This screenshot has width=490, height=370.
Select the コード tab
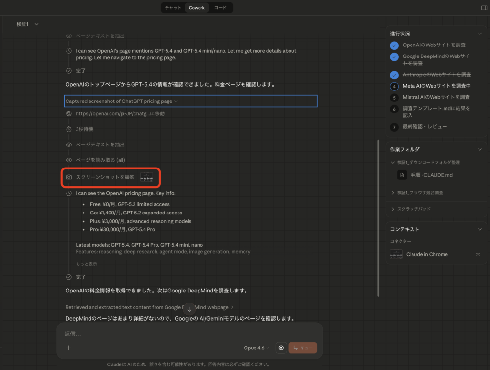tap(220, 8)
